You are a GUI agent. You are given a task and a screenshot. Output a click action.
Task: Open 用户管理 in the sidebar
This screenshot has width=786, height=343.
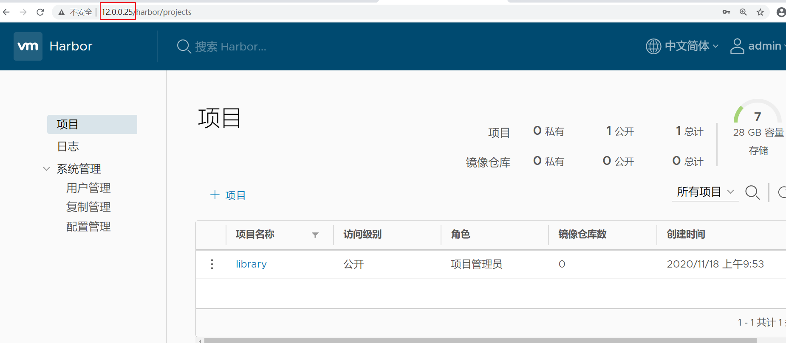[x=88, y=188]
